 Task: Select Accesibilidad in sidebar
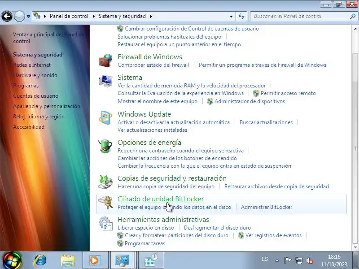click(x=29, y=127)
